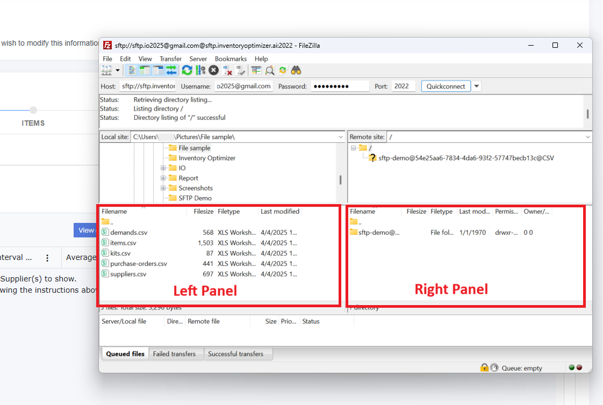
Task: Search for files with binoculars icon
Action: click(296, 70)
